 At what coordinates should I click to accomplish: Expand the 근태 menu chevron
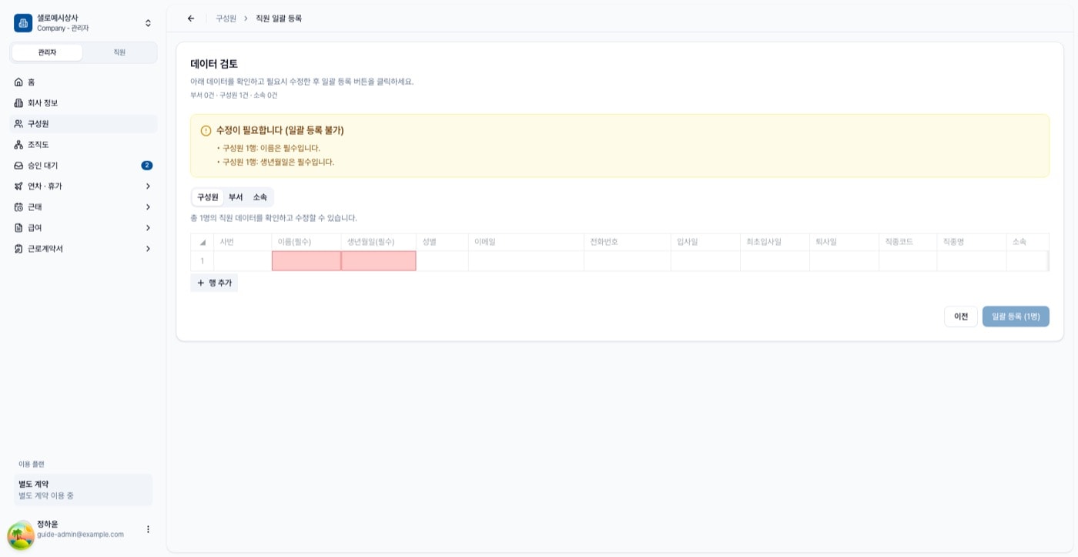pyautogui.click(x=148, y=206)
